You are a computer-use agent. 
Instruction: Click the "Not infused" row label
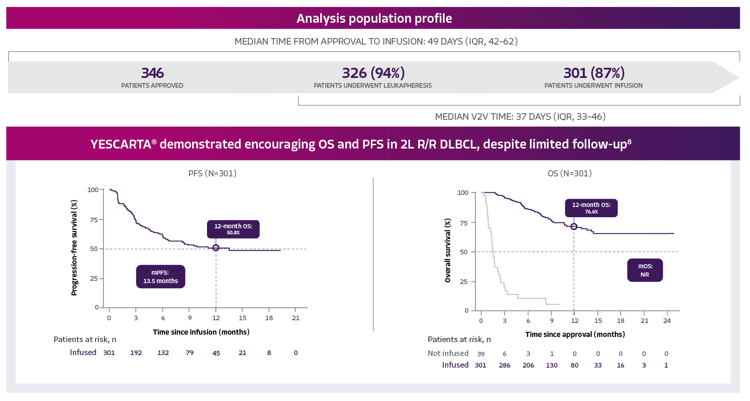click(448, 353)
